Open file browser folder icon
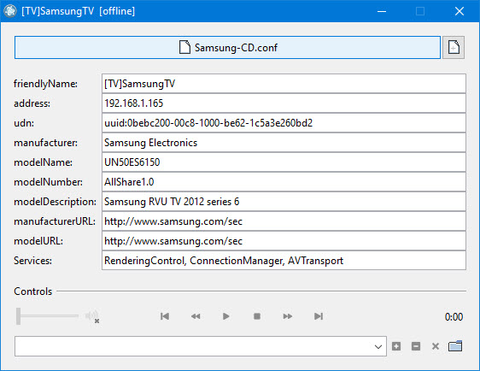Screen dimensions: 480x371 [455, 346]
